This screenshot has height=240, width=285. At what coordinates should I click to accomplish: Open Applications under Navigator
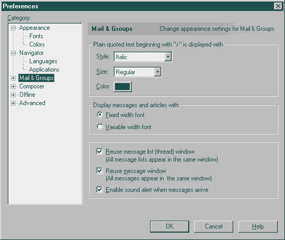point(44,70)
